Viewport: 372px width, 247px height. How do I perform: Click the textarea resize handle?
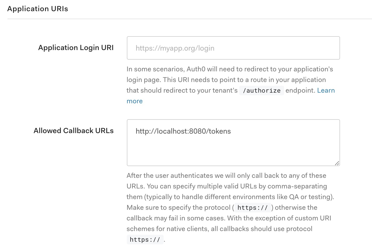click(x=337, y=163)
